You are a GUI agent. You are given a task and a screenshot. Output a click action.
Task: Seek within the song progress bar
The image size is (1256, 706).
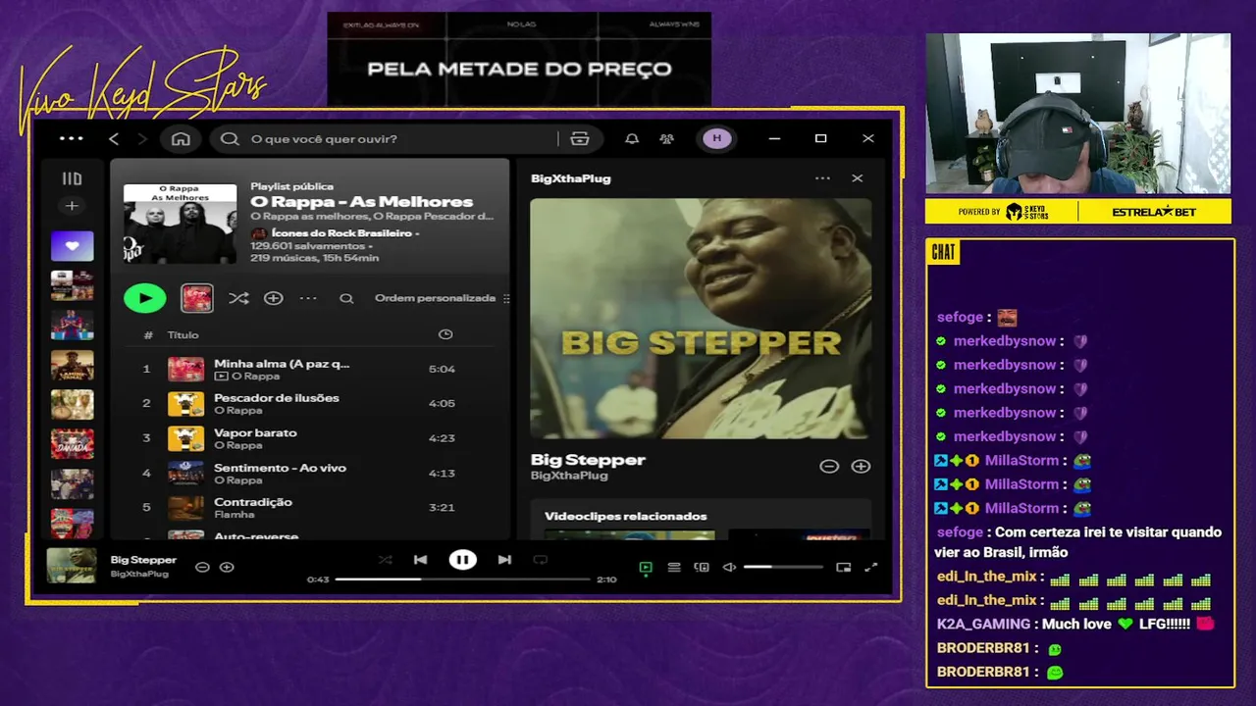tap(462, 580)
